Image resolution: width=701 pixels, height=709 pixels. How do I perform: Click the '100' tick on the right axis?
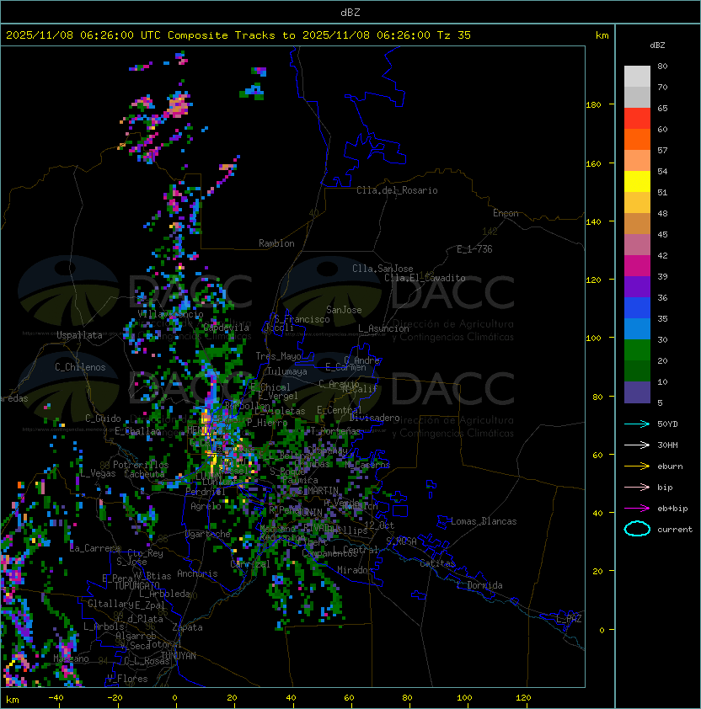click(x=593, y=339)
